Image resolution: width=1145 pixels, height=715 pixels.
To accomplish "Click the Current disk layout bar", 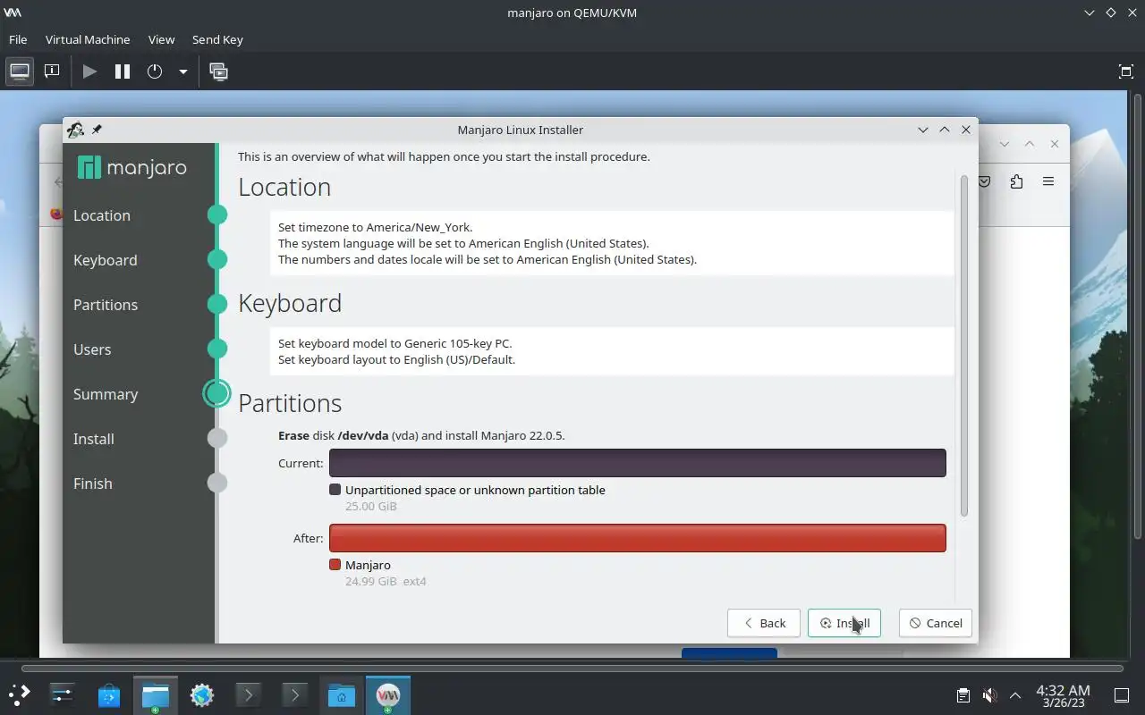I will tap(638, 463).
